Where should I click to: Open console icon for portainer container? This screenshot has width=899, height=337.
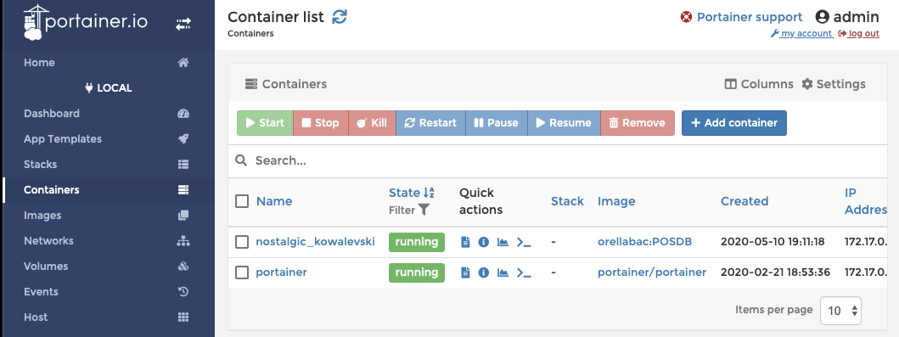pos(524,272)
